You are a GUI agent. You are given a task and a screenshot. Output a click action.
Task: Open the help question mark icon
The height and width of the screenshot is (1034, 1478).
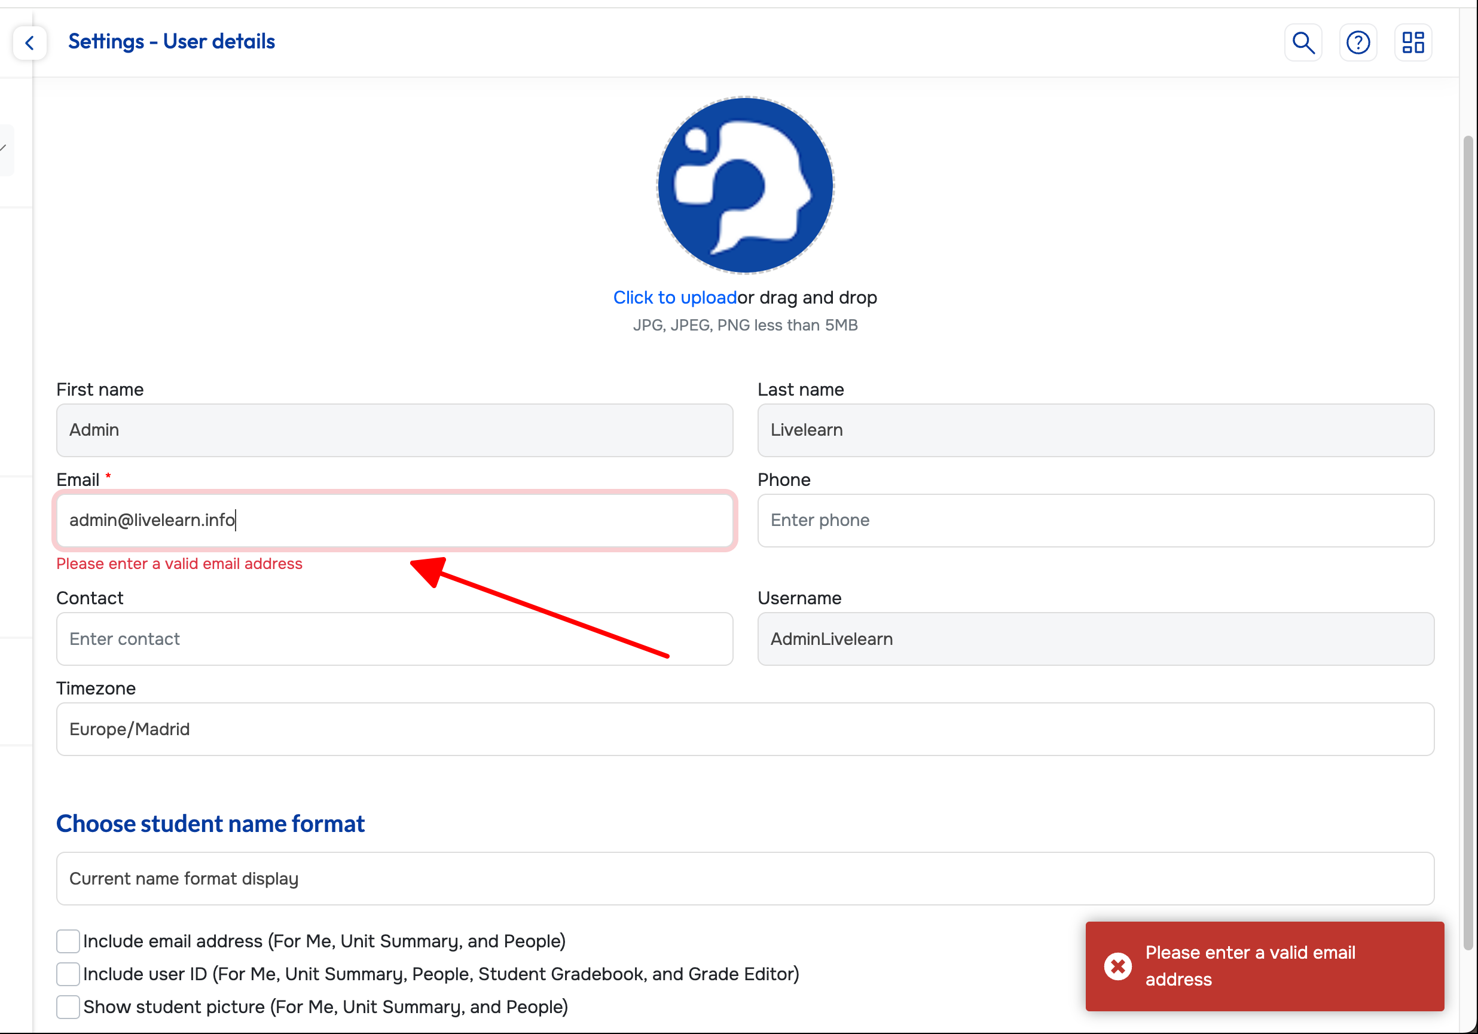[x=1358, y=42]
